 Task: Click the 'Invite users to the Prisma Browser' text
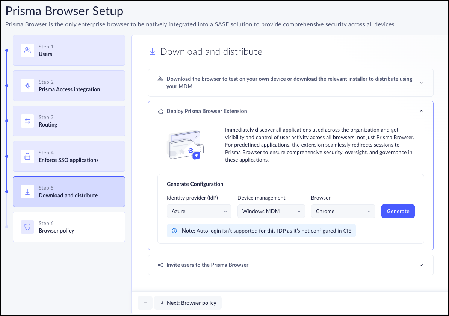pyautogui.click(x=207, y=265)
